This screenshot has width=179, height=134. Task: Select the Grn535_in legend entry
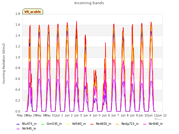tap(51, 124)
